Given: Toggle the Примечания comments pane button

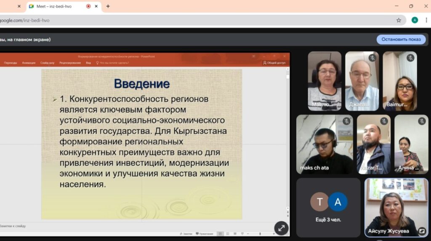Looking at the screenshot, I should tap(205, 234).
